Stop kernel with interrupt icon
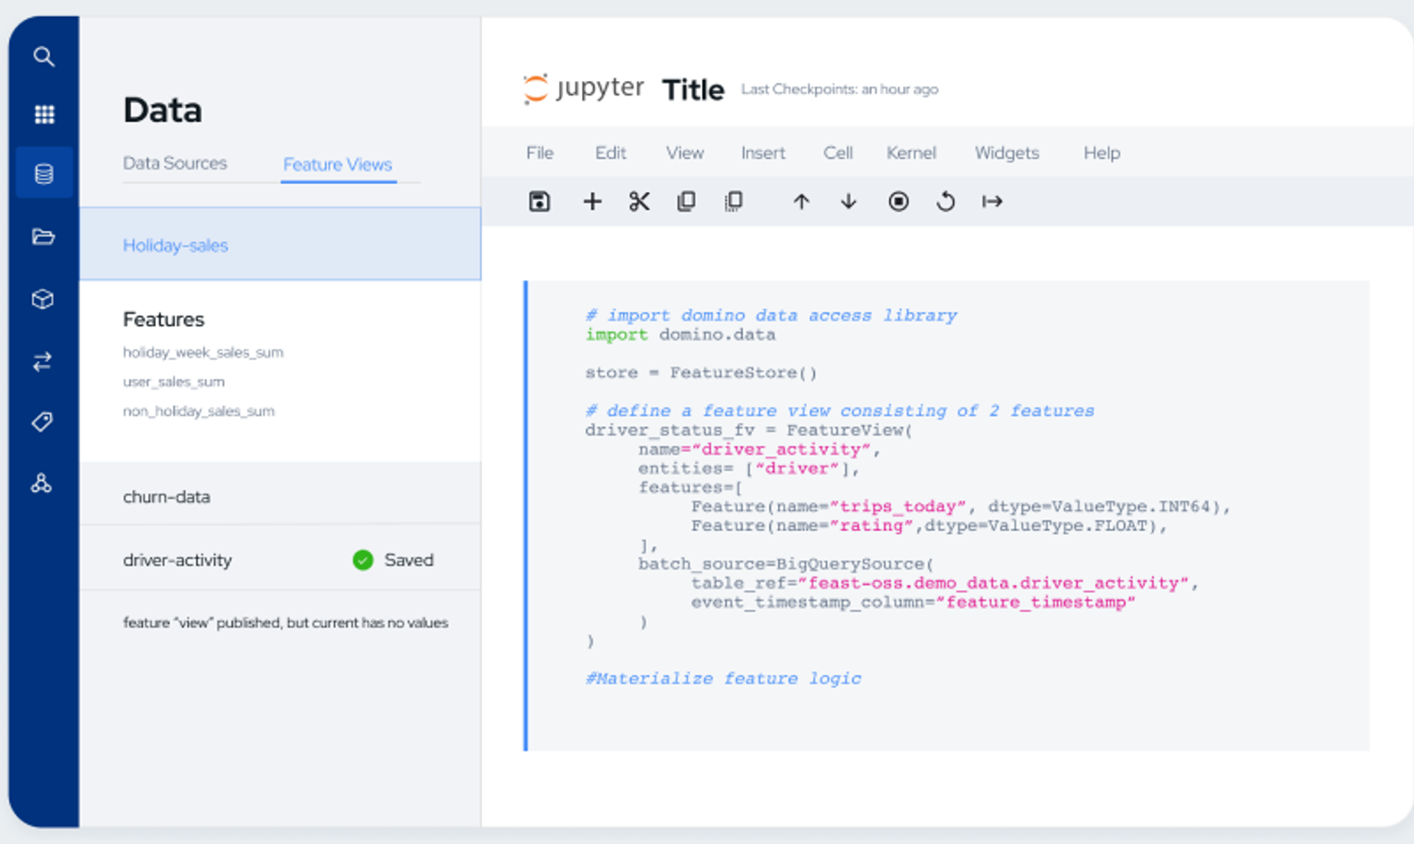 (898, 201)
